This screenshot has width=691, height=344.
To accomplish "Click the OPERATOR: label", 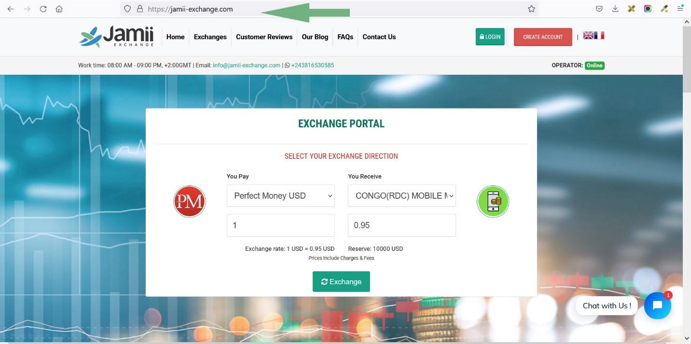I will [x=567, y=65].
